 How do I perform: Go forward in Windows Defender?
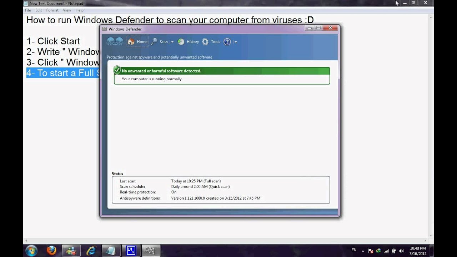pyautogui.click(x=119, y=41)
